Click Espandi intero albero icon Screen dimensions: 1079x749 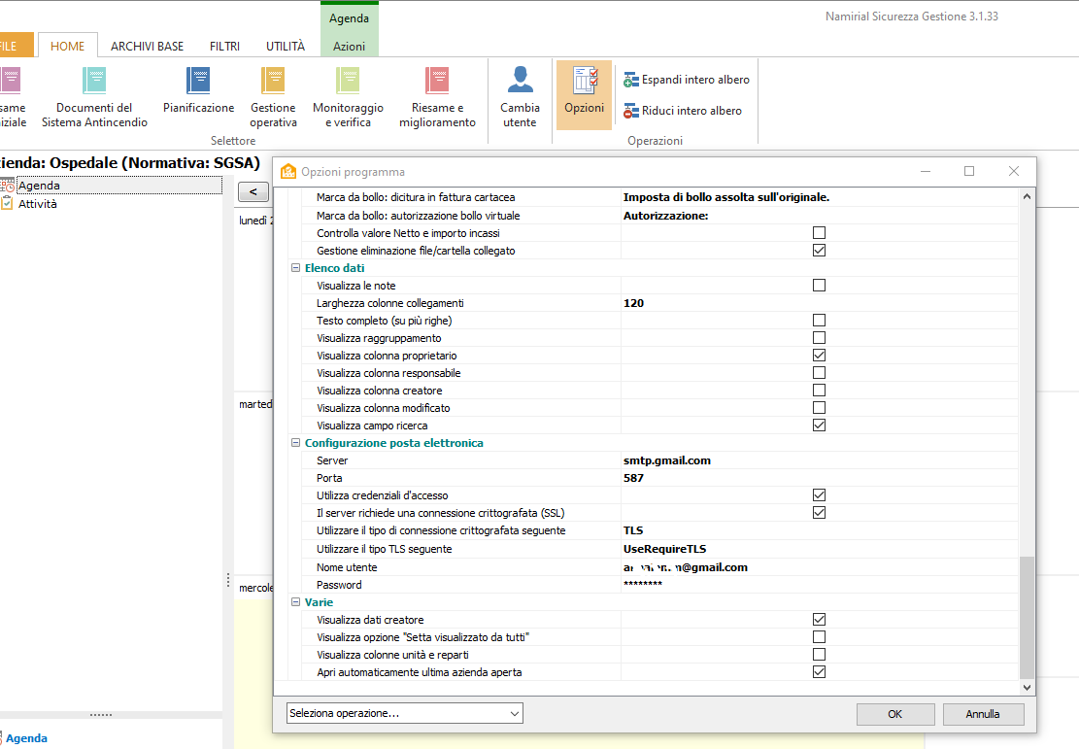(631, 80)
